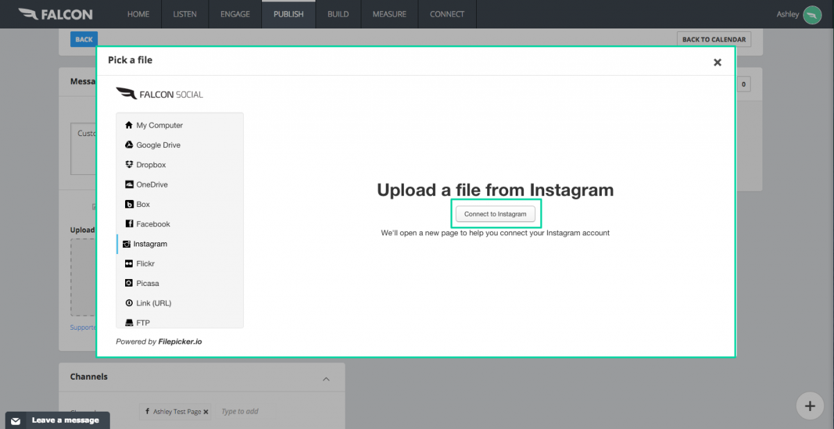Viewport: 834px width, 429px height.
Task: Open the MEASURE menu
Action: click(389, 14)
